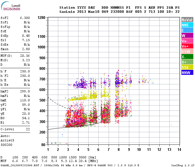Viewport: 195px width, 167px height.
Task: Select the yellow SSE legend swatch
Action: [187, 67]
